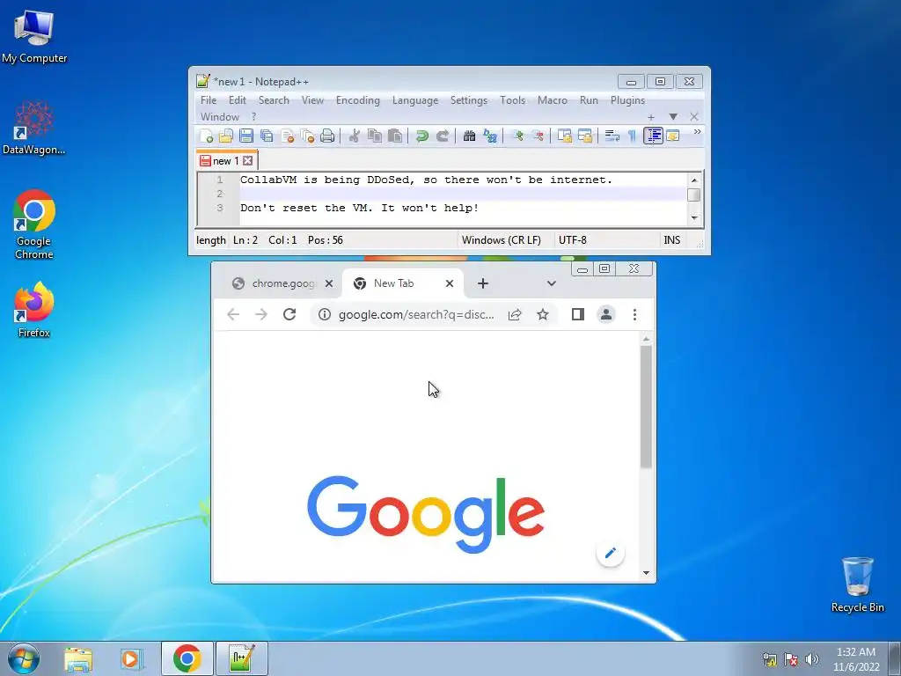Click the plus button beside Notepad++ menu
901x676 pixels.
[x=651, y=117]
